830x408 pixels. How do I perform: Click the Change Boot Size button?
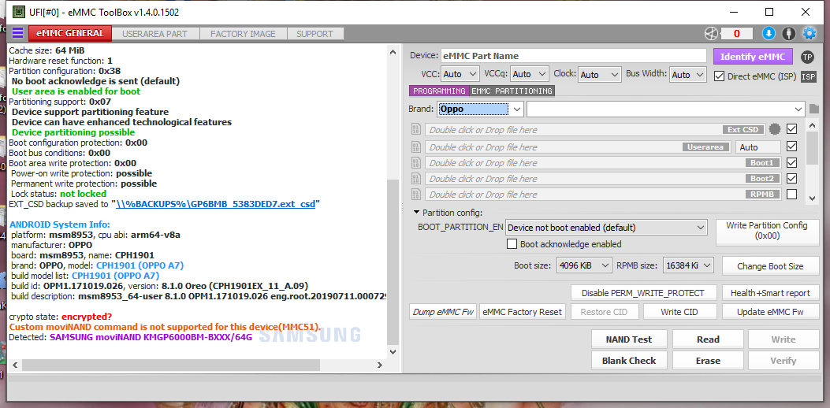770,266
